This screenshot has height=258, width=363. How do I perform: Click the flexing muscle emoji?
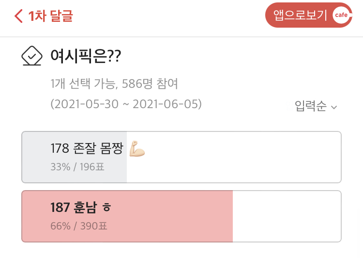137,149
